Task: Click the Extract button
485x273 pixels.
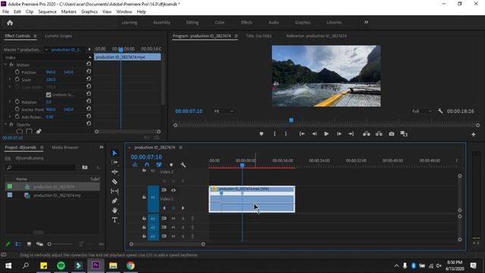Action: (379, 134)
